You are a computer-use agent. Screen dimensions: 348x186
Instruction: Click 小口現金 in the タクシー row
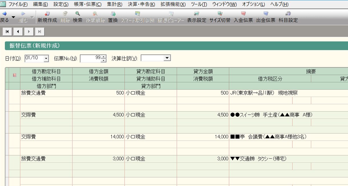click(151, 159)
